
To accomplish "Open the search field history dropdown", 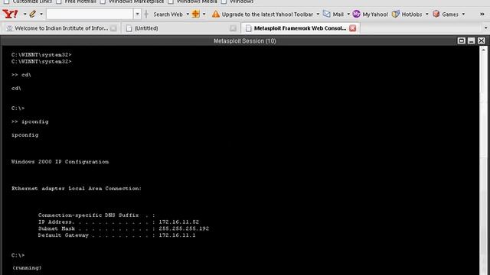I will click(x=137, y=14).
